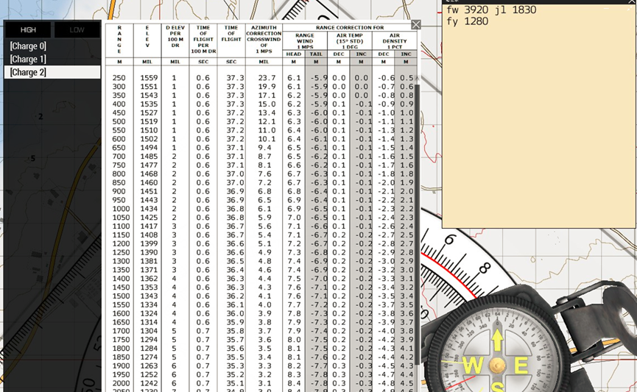Click elevation value 1274
637x392 pixels.
(x=149, y=357)
